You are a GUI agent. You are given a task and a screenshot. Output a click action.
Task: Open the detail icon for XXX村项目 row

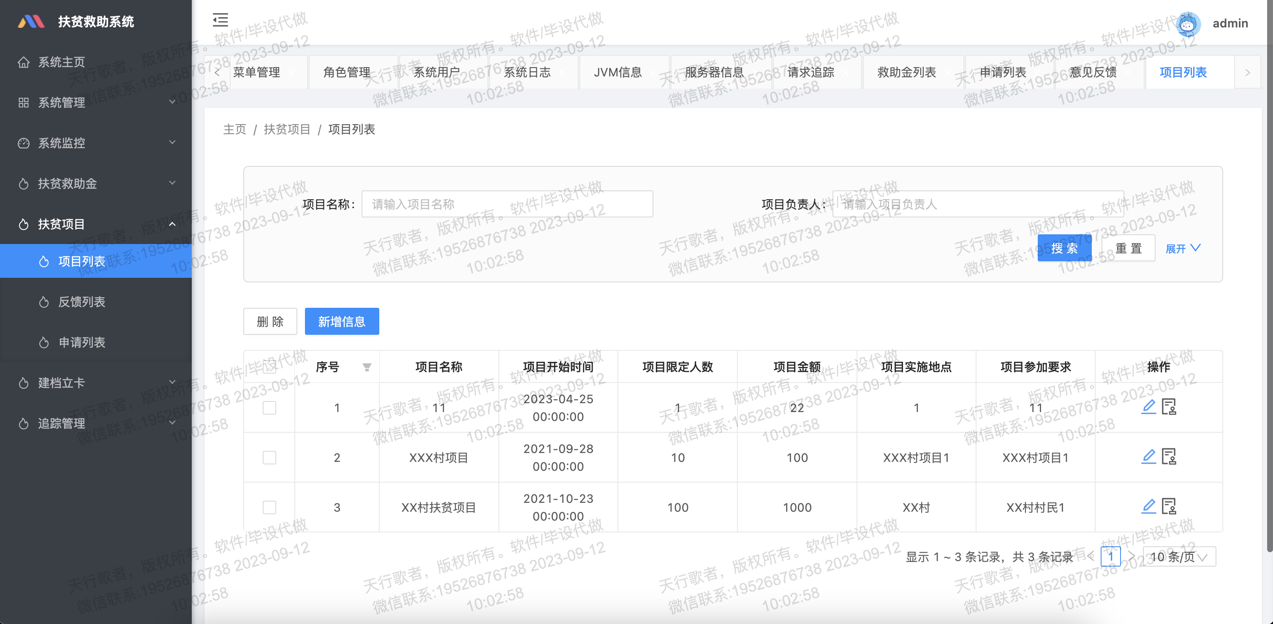pos(1170,457)
